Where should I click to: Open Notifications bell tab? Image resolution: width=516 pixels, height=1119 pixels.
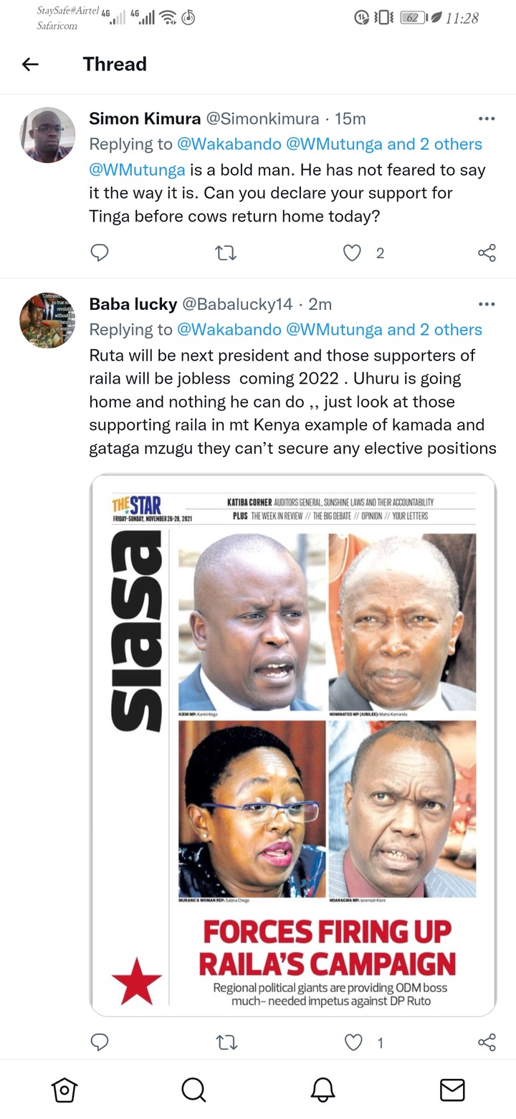point(322,1090)
